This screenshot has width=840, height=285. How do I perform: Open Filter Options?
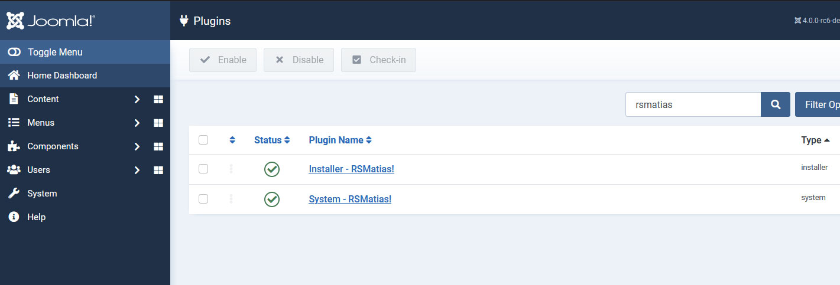(818, 104)
